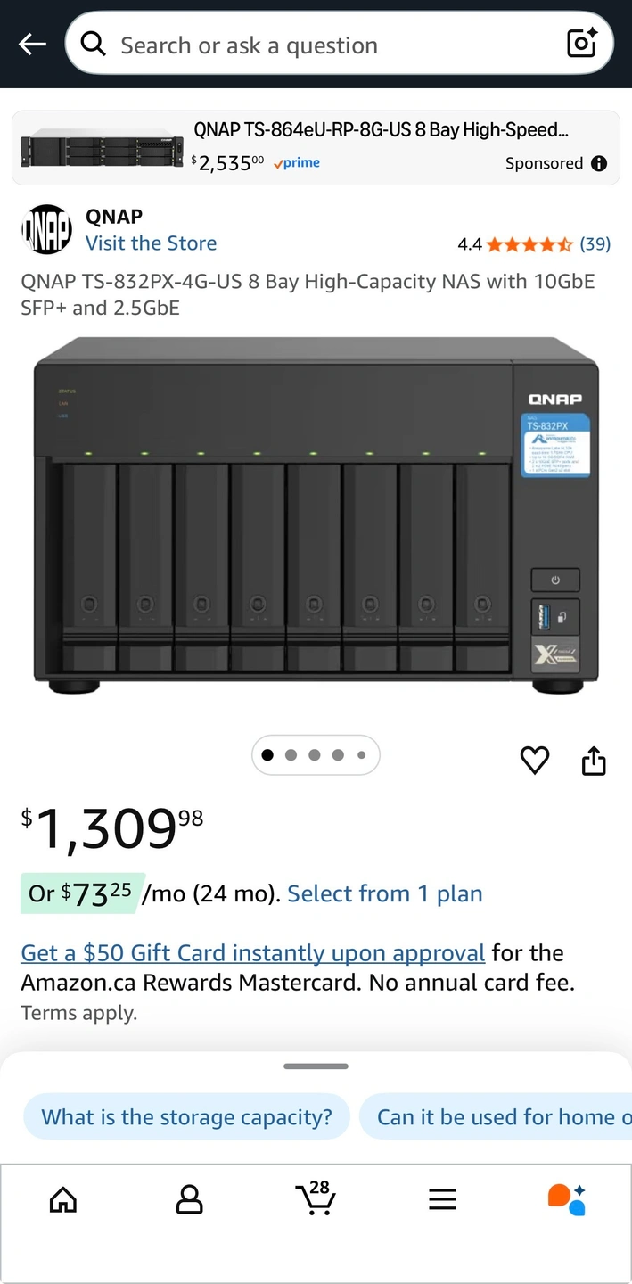Select the second image carousel dot
The height and width of the screenshot is (1284, 632).
(x=291, y=755)
